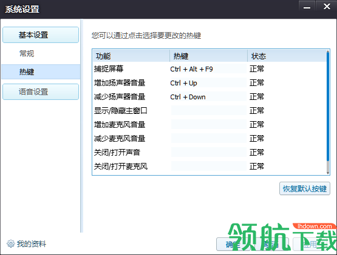Minimize the 系统设置 window
The image size is (337, 255).
click(307, 7)
